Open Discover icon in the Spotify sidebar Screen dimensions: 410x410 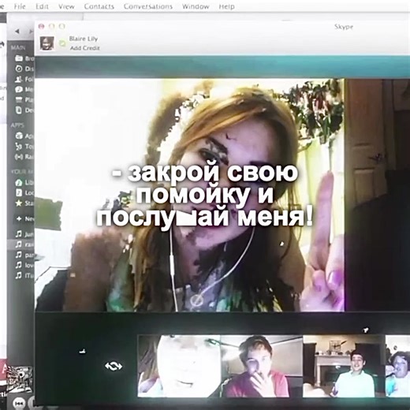pyautogui.click(x=19, y=69)
